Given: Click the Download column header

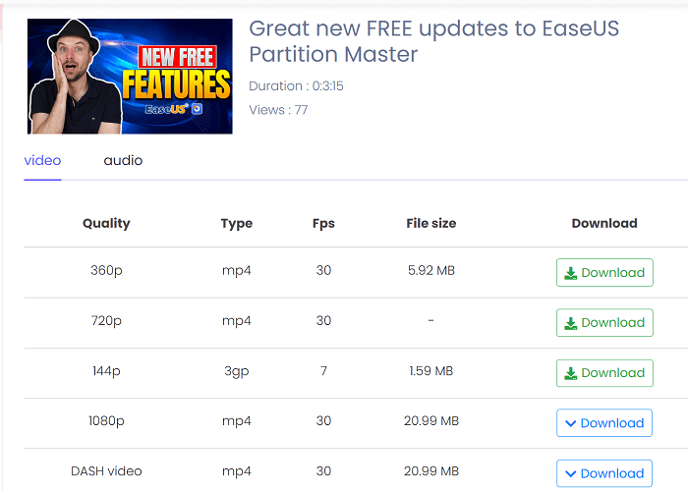Looking at the screenshot, I should (x=604, y=223).
